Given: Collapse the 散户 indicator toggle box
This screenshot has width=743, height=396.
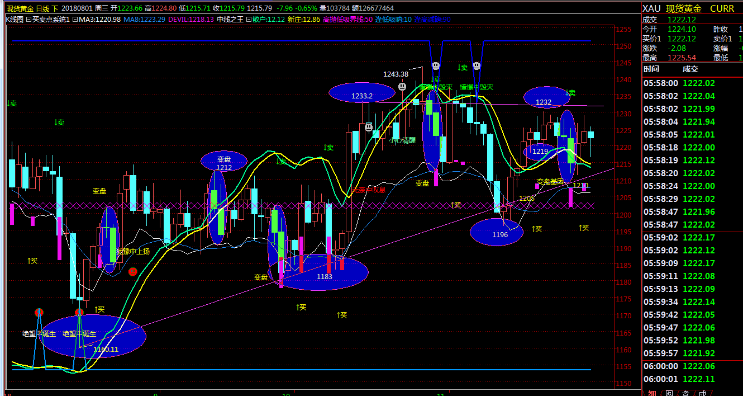Looking at the screenshot, I should click(248, 20).
